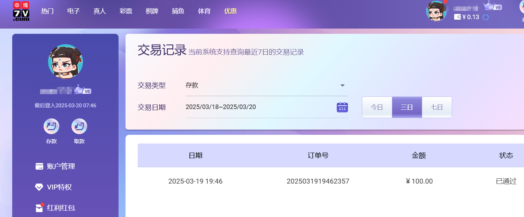The image size is (524, 217).
Task: Select the 七日 date range option
Action: tap(437, 107)
